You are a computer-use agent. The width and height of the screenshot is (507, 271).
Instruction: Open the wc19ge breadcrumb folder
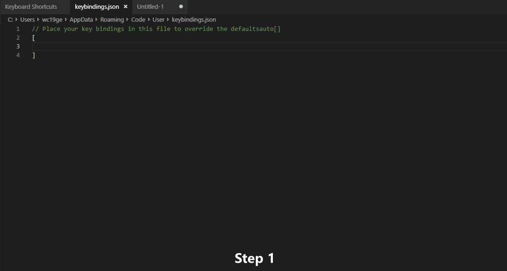(x=52, y=20)
